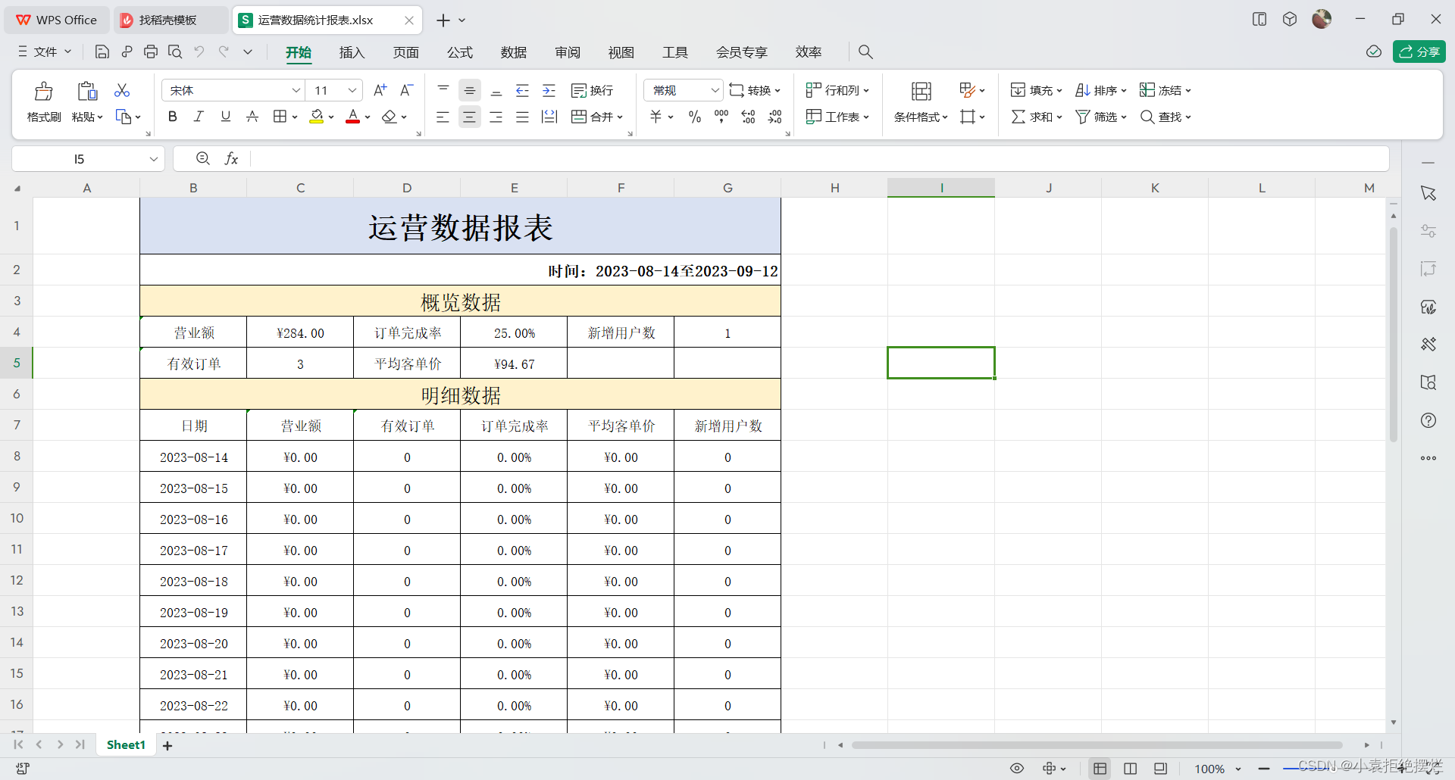Click the fill color bucket swatch

pos(317,117)
